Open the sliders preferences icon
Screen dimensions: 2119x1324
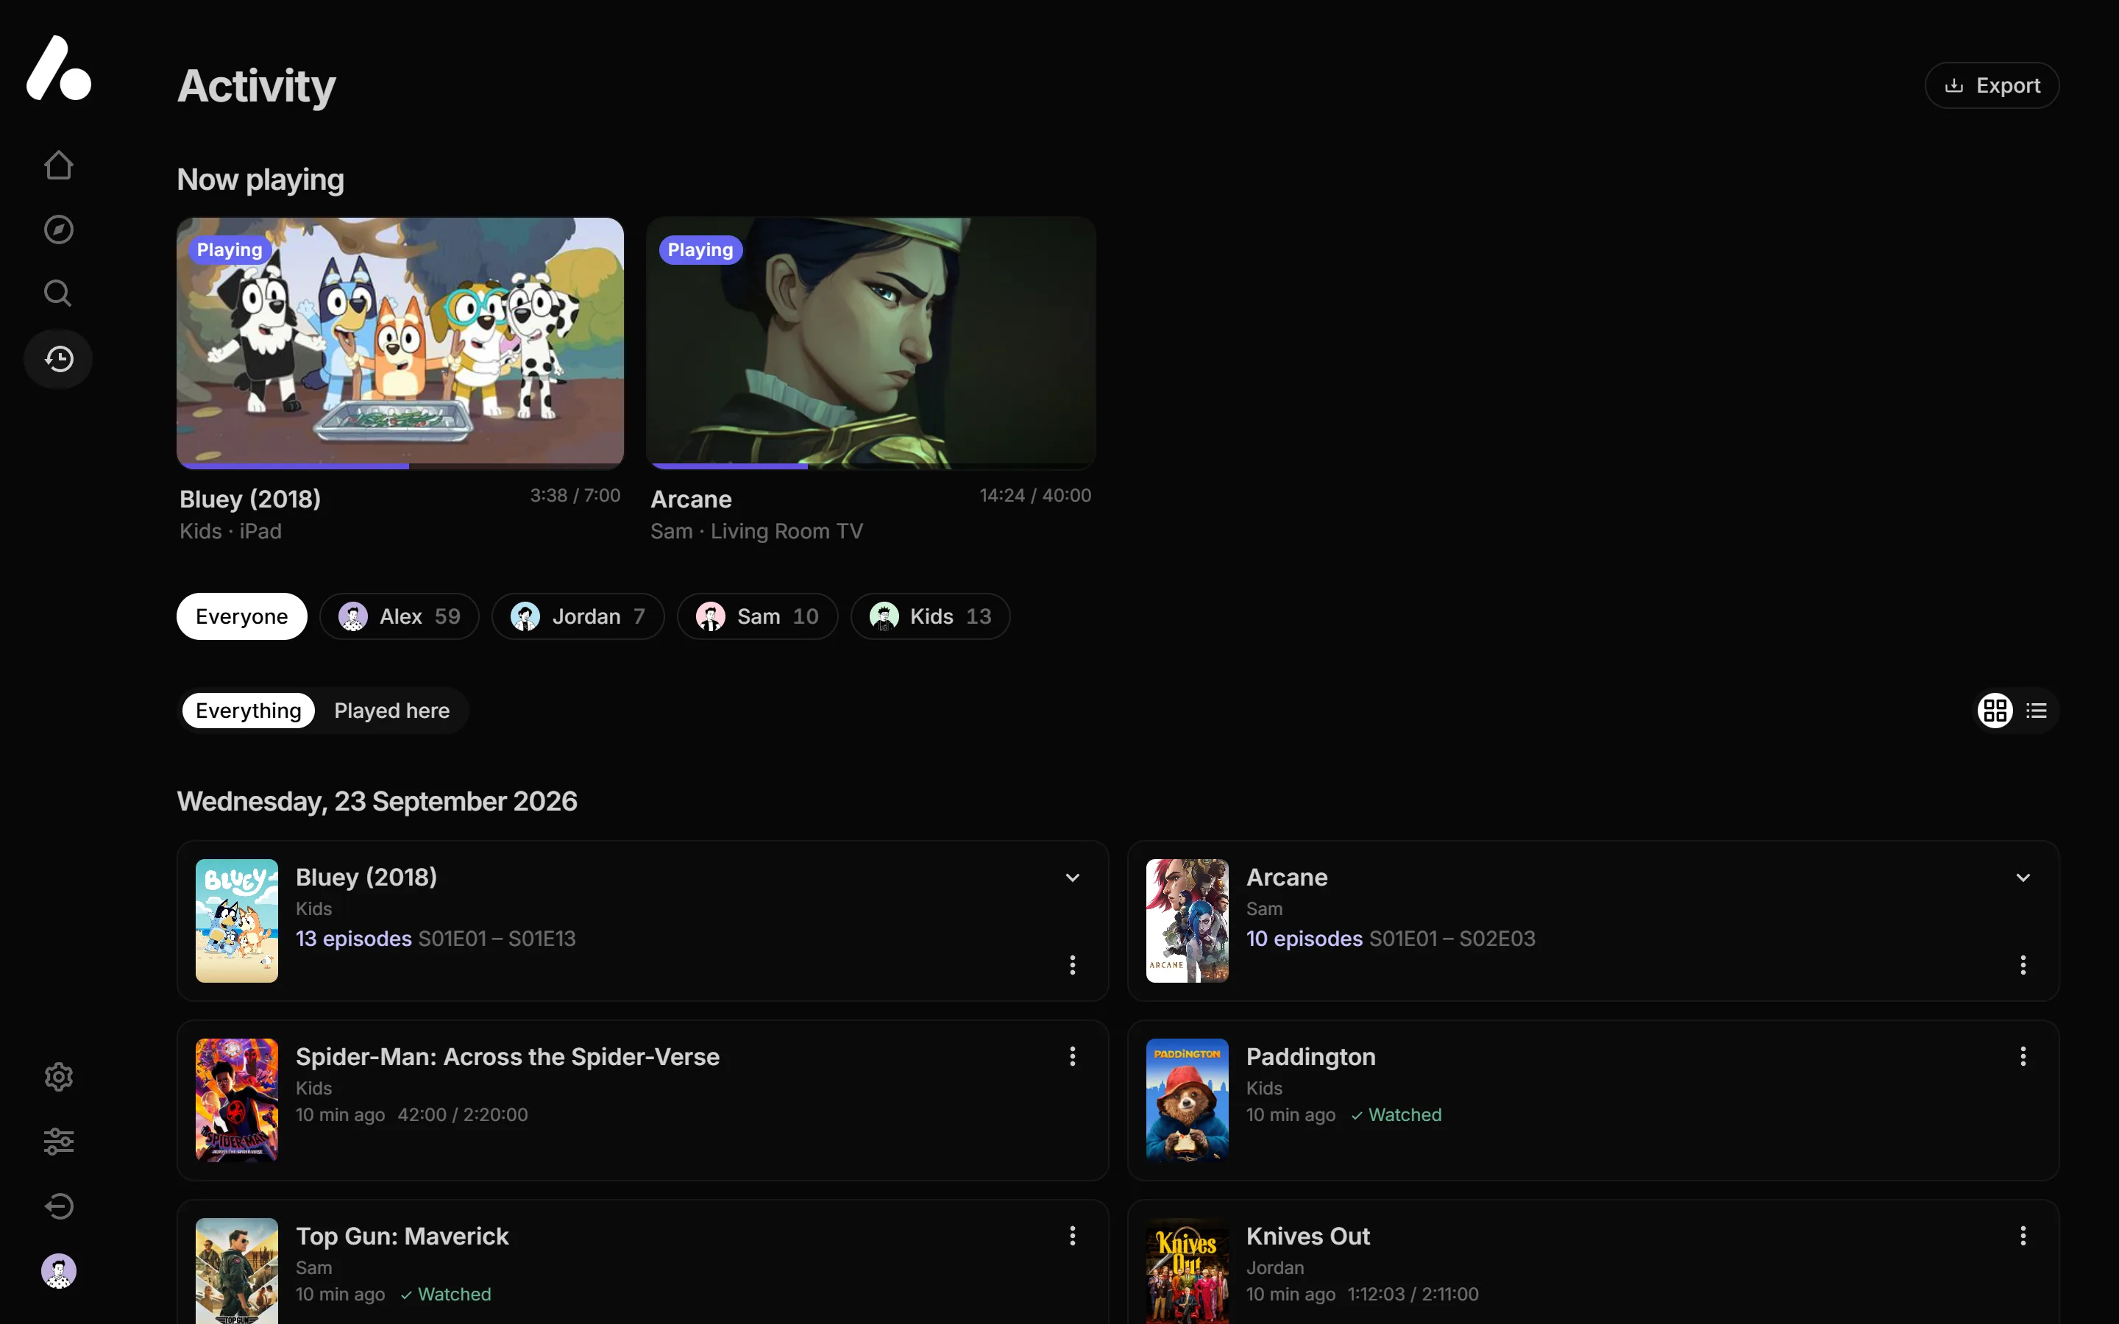pyautogui.click(x=59, y=1141)
